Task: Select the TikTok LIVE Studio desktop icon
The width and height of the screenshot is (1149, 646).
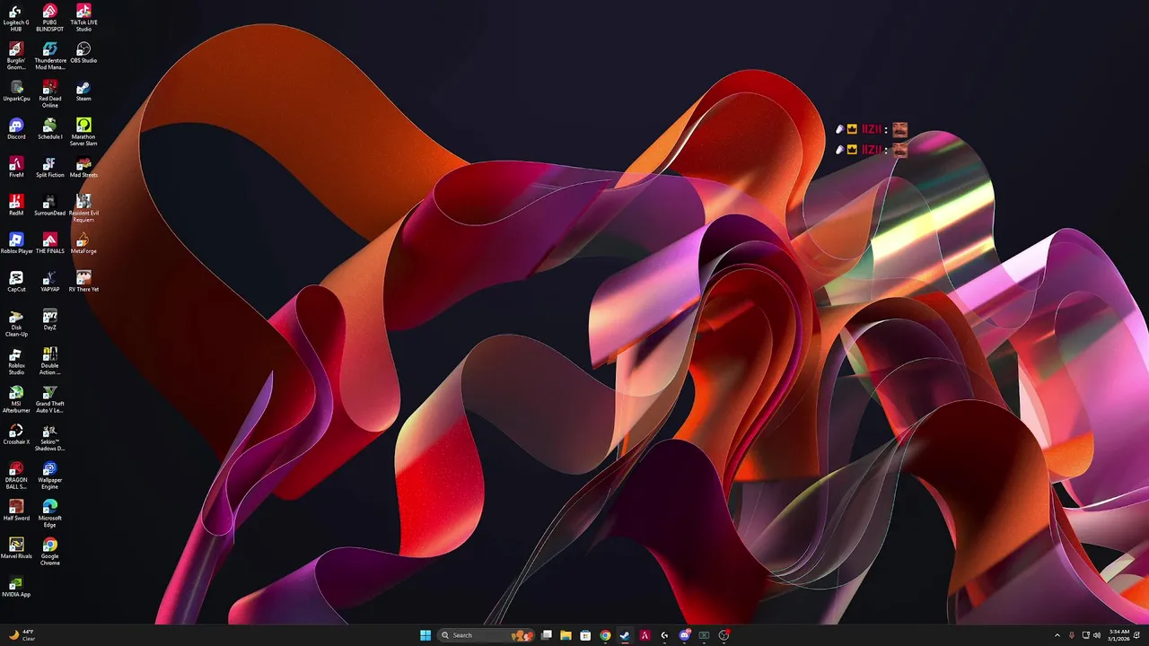Action: pyautogui.click(x=83, y=18)
